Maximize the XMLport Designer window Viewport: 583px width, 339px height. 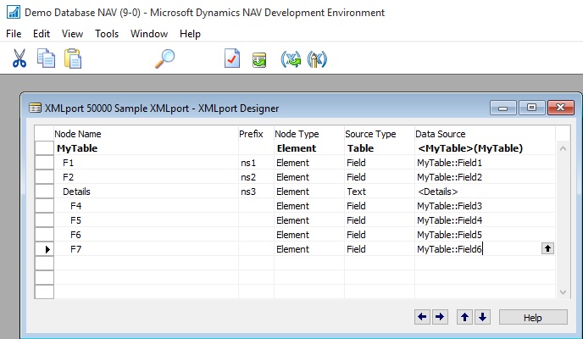(x=531, y=108)
